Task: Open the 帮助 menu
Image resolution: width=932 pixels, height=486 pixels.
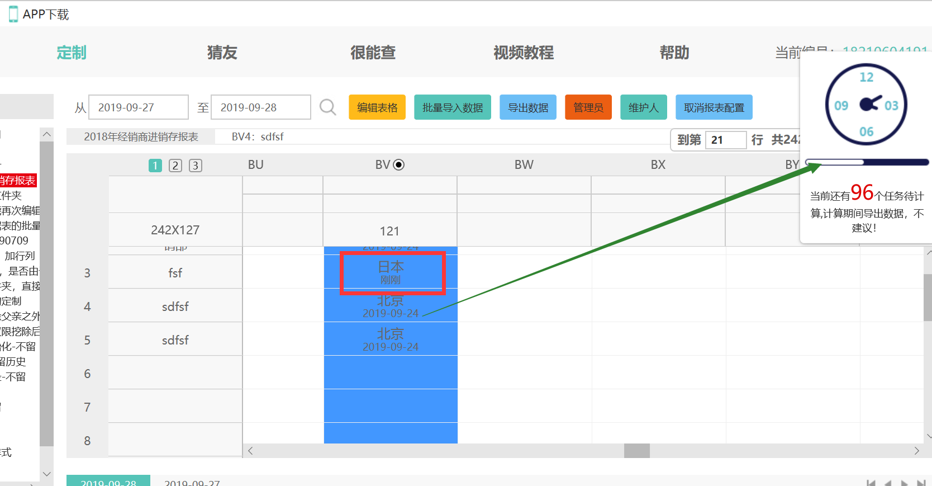Action: 674,53
